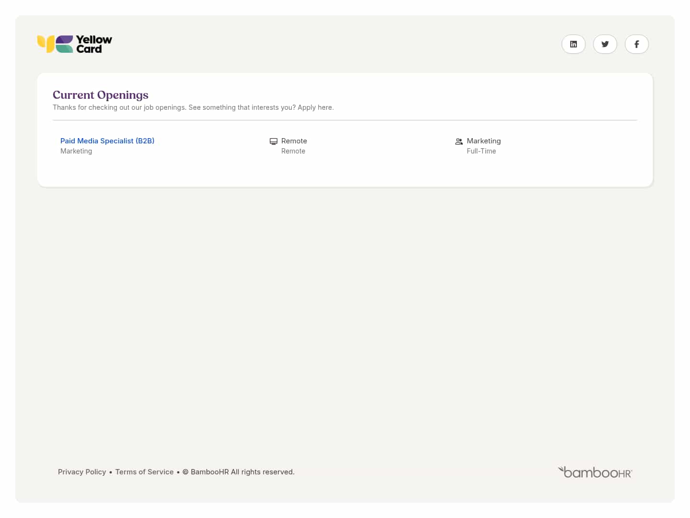View the Terms of Service

point(144,472)
